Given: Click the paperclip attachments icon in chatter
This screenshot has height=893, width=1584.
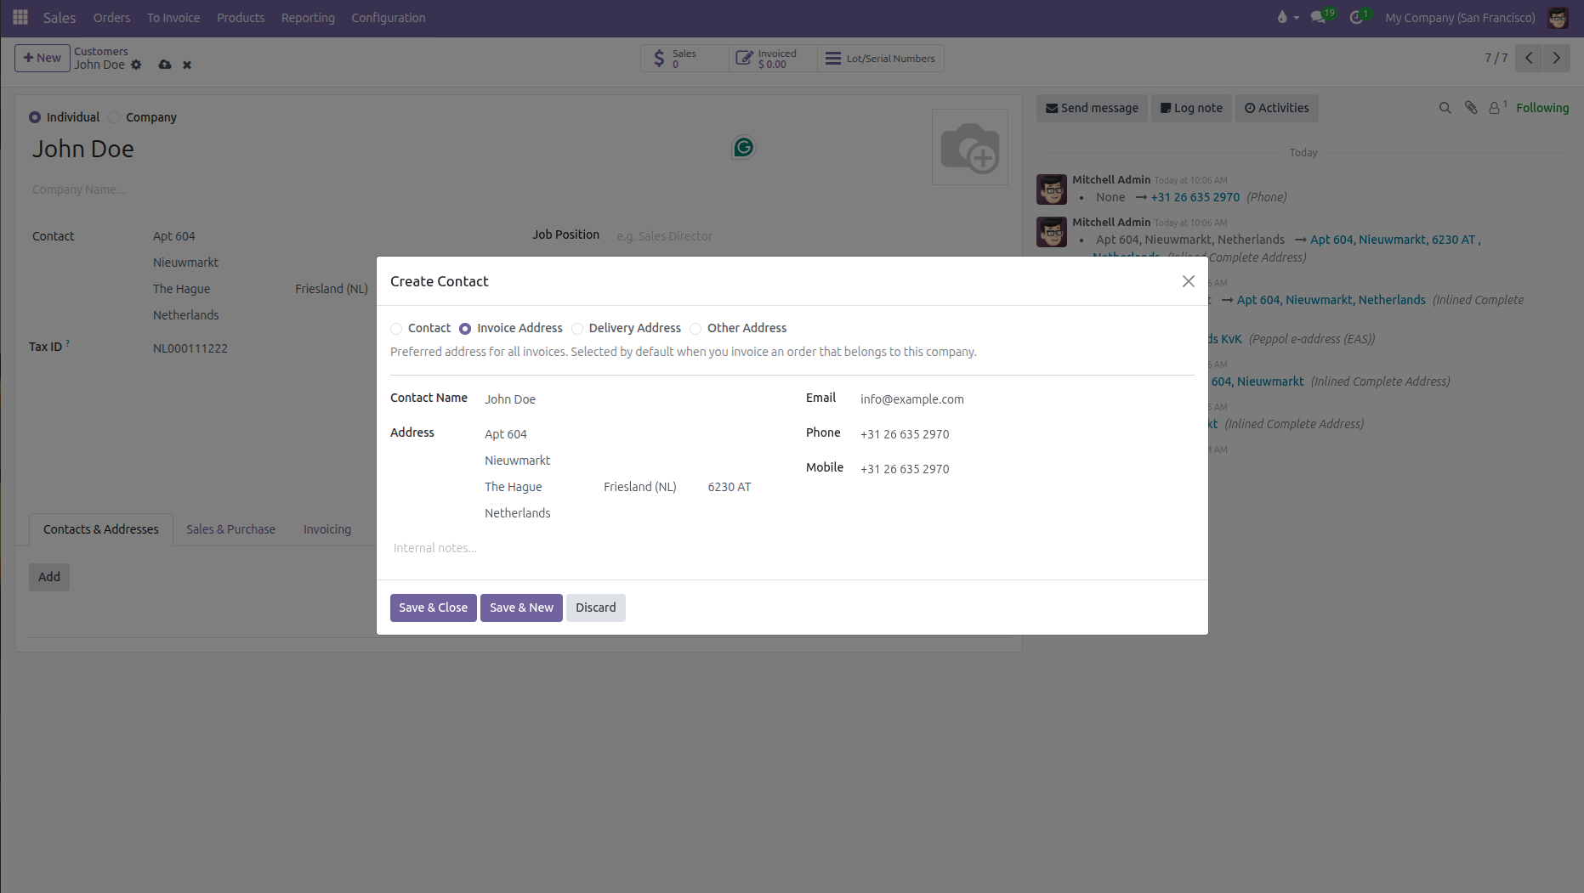Looking at the screenshot, I should (1471, 108).
